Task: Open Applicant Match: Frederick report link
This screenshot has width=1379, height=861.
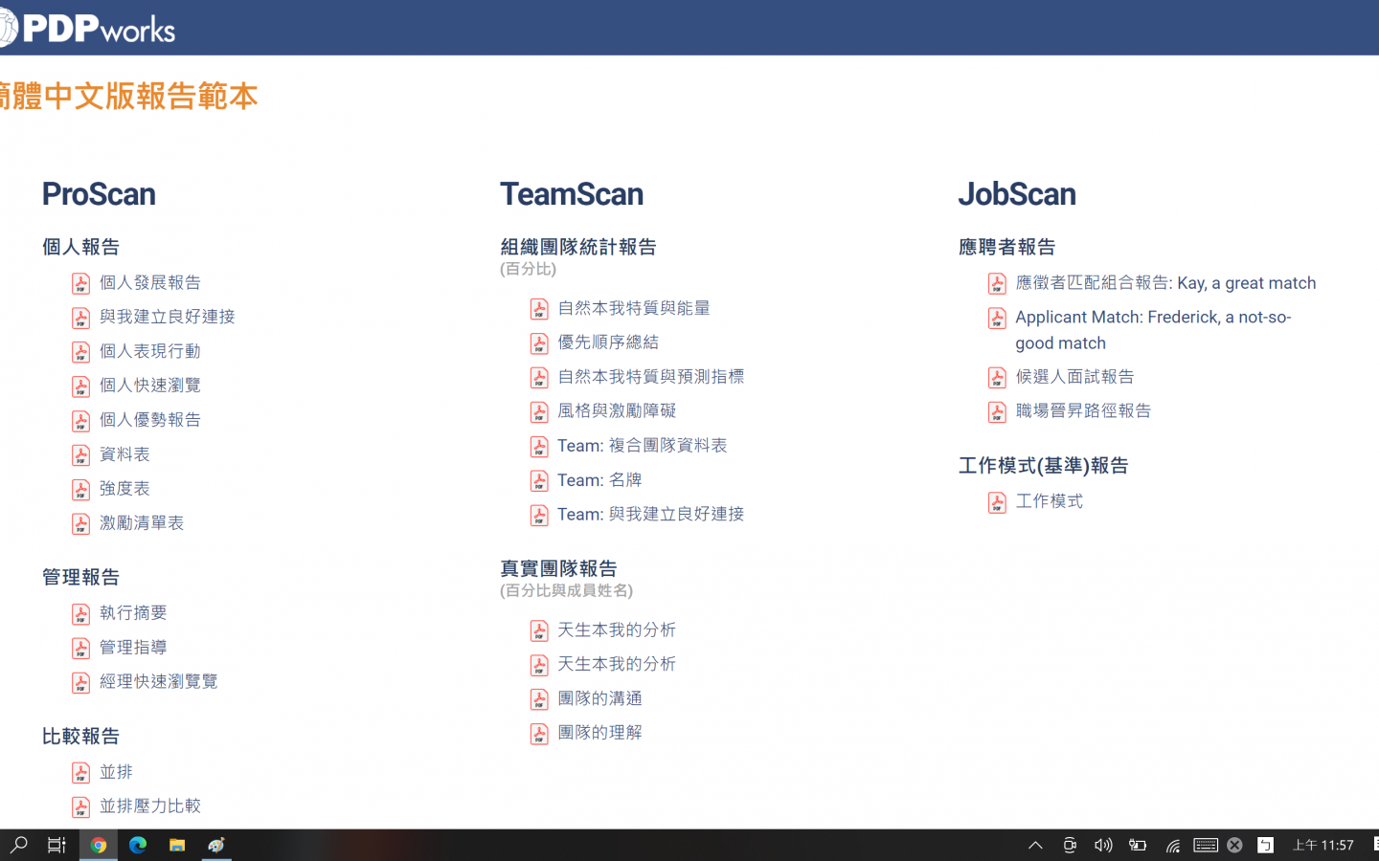Action: coord(1153,330)
